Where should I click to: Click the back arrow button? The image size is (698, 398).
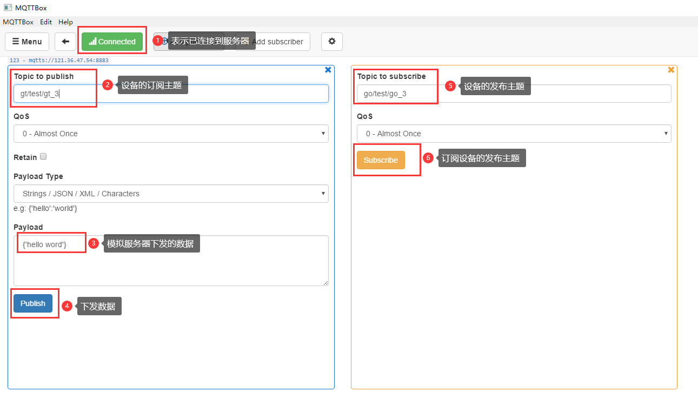pos(65,42)
